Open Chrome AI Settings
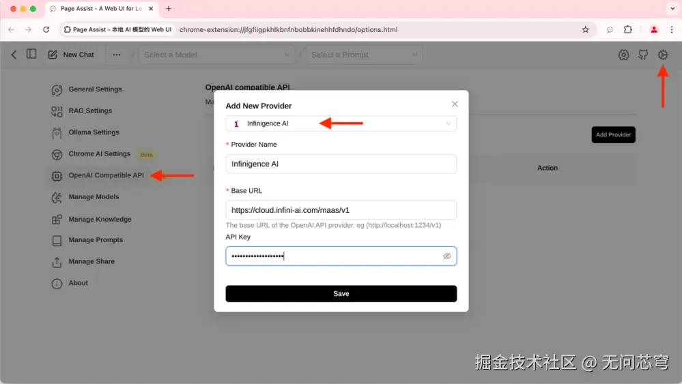Image resolution: width=682 pixels, height=384 pixels. pos(100,153)
